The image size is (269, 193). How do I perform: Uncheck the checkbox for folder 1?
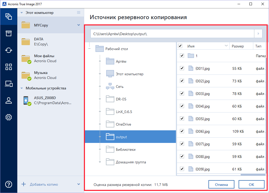tap(182, 56)
